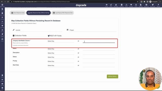
Task: Click the browser address bar URL
Action: tap(41, 2)
